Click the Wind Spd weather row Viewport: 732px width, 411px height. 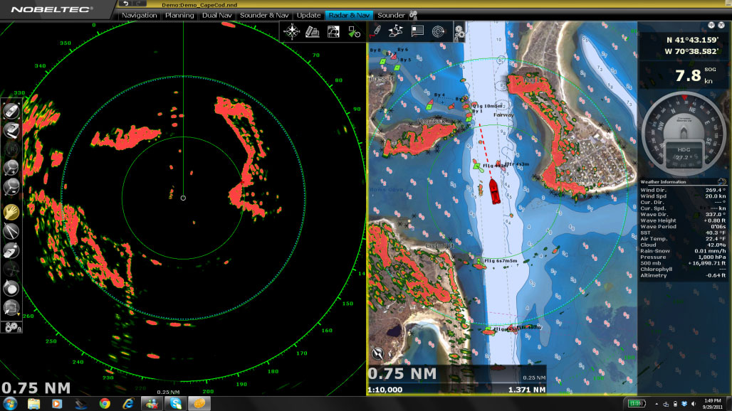point(684,196)
